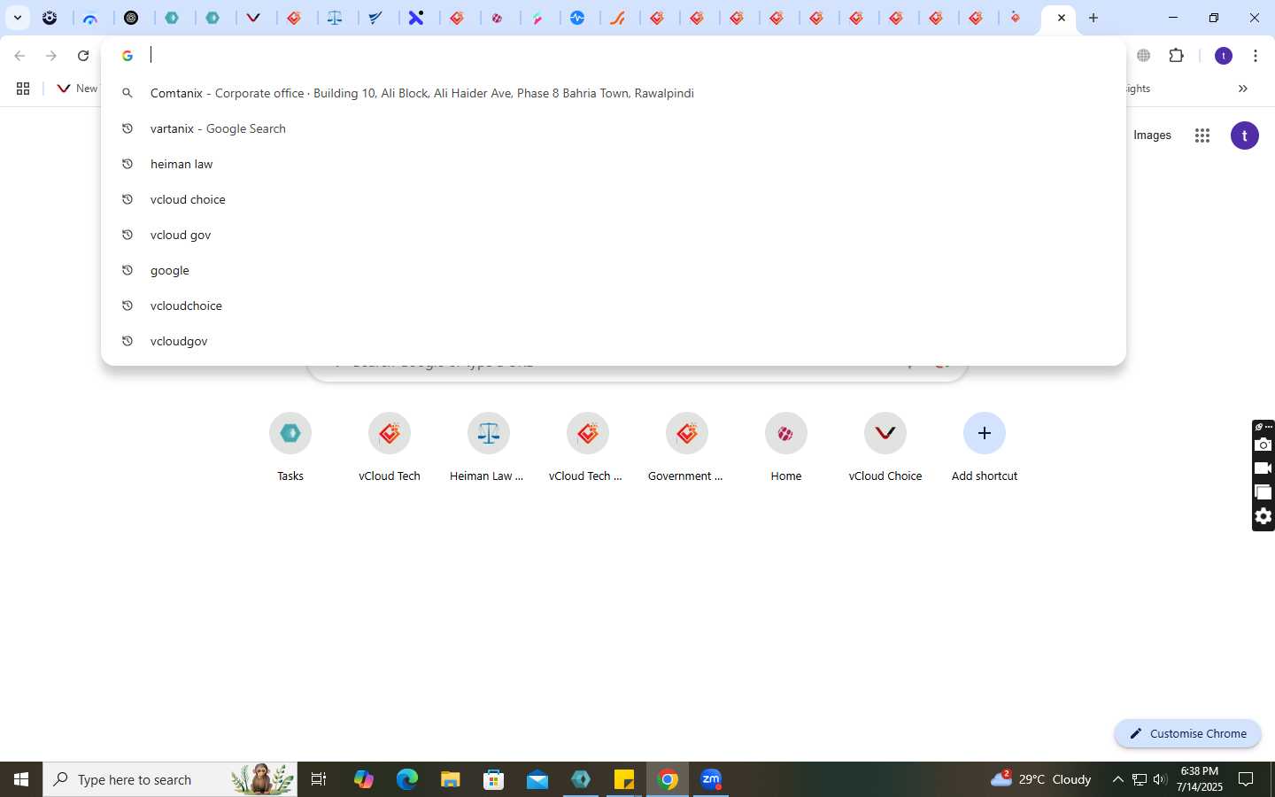The height and width of the screenshot is (797, 1275).
Task: Switch to the blue pulse circle favicon tab
Action: 577,18
